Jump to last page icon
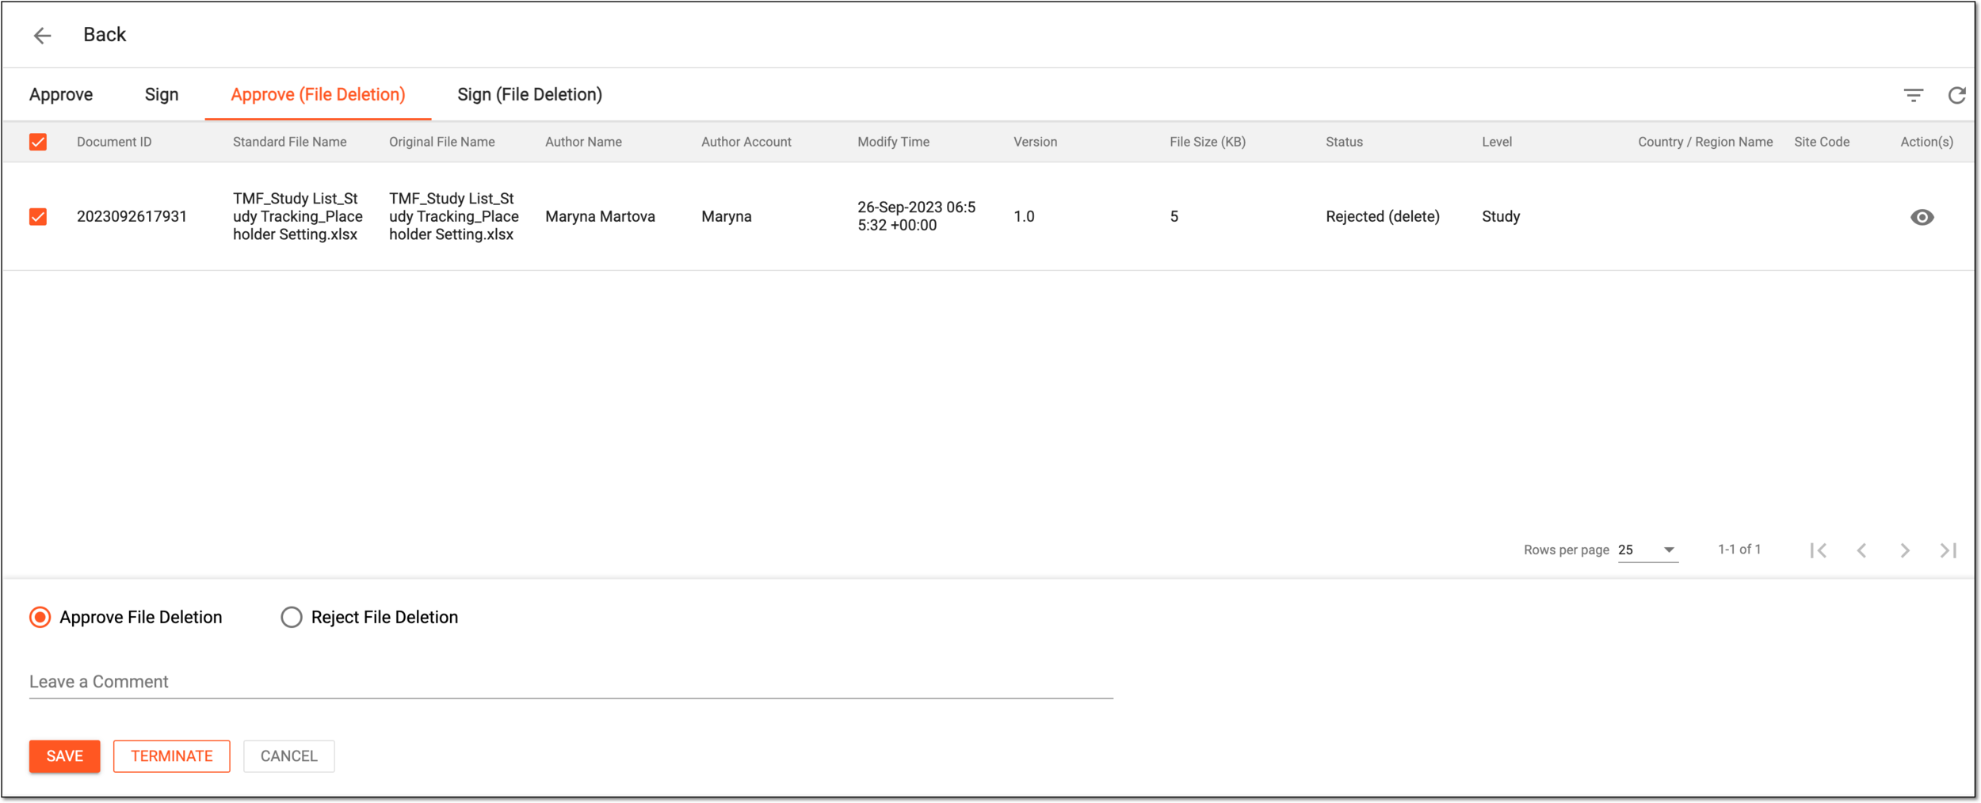Image resolution: width=1981 pixels, height=803 pixels. tap(1949, 550)
